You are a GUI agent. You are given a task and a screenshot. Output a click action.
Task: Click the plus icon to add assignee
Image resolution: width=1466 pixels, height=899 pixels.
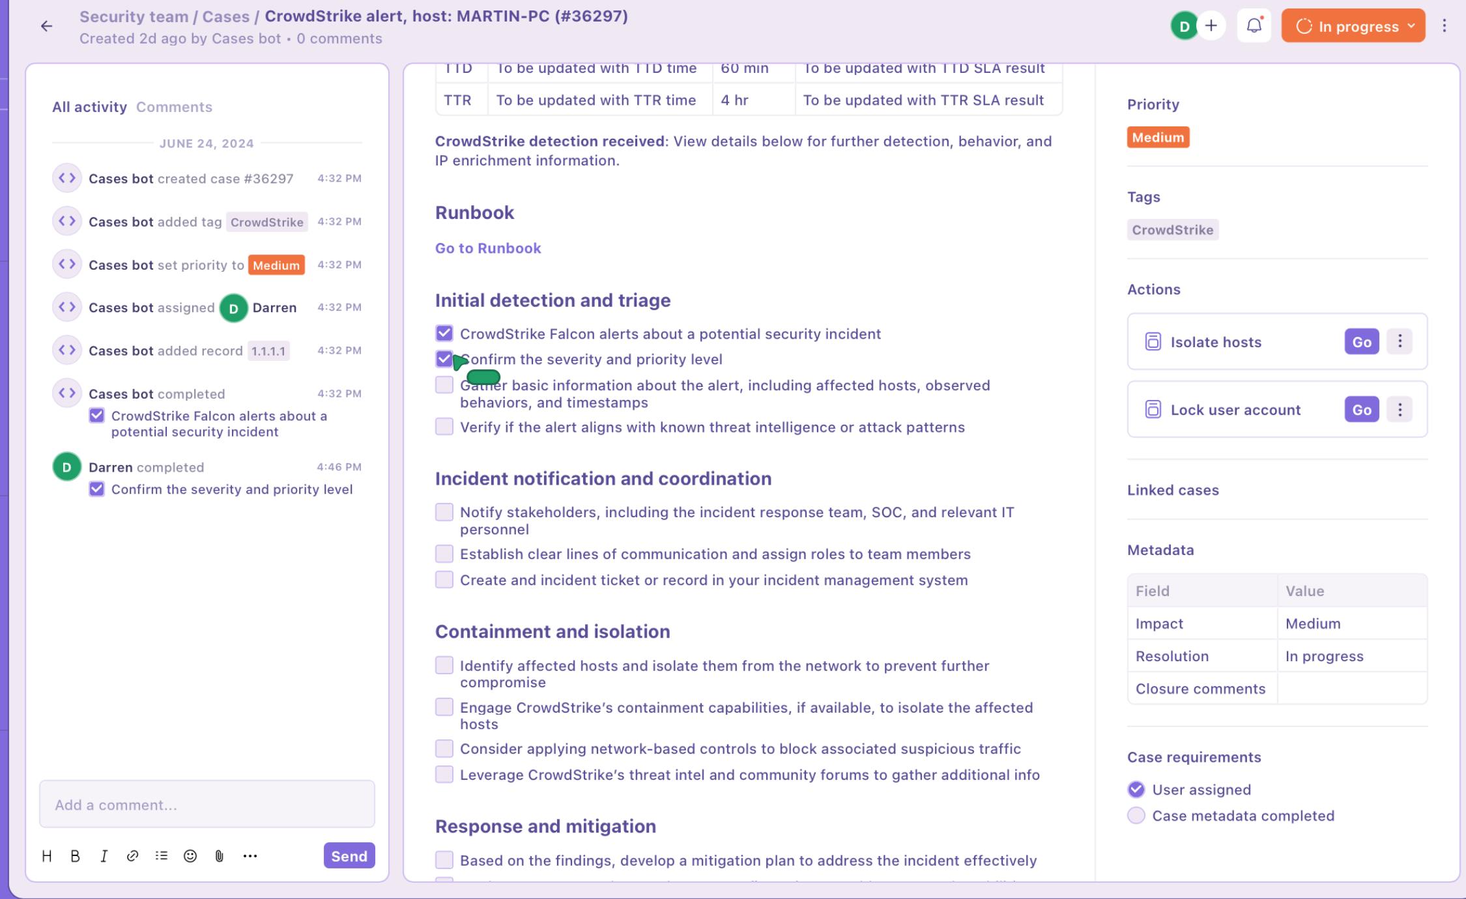pos(1211,26)
